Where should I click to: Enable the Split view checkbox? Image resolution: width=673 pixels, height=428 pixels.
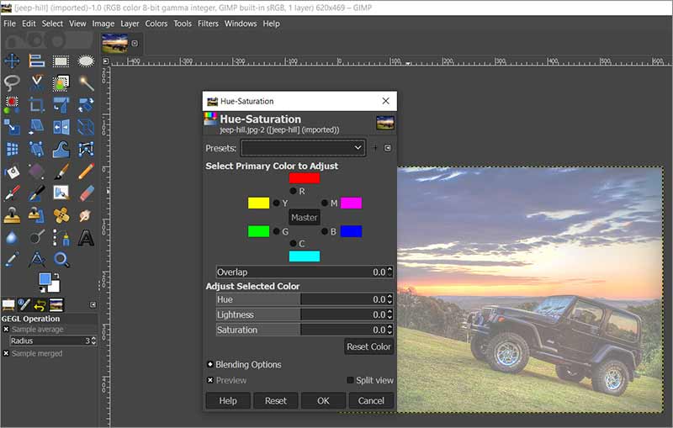(x=350, y=380)
